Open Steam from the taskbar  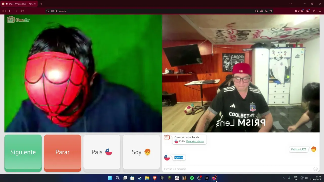[140, 178]
